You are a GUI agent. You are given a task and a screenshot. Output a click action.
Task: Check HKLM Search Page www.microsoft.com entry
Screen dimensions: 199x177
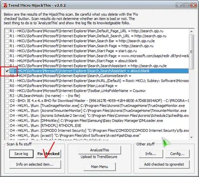click(x=7, y=56)
